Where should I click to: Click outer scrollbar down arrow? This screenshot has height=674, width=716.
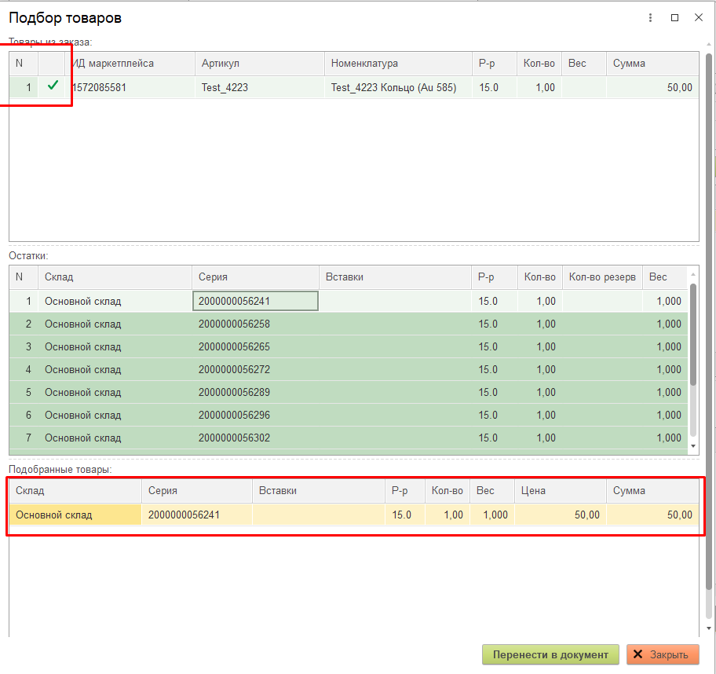click(709, 628)
